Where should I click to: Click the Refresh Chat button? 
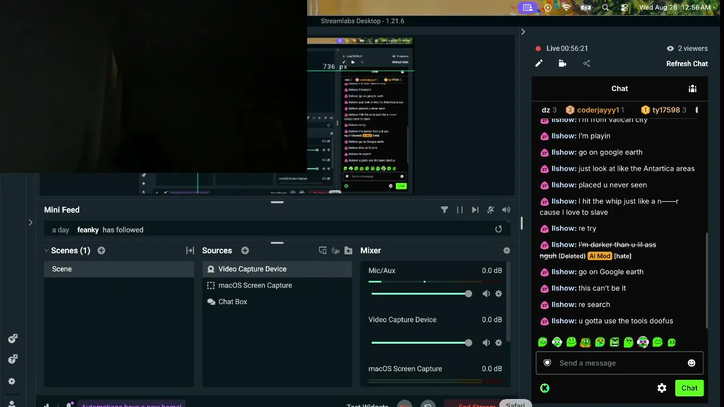(687, 64)
